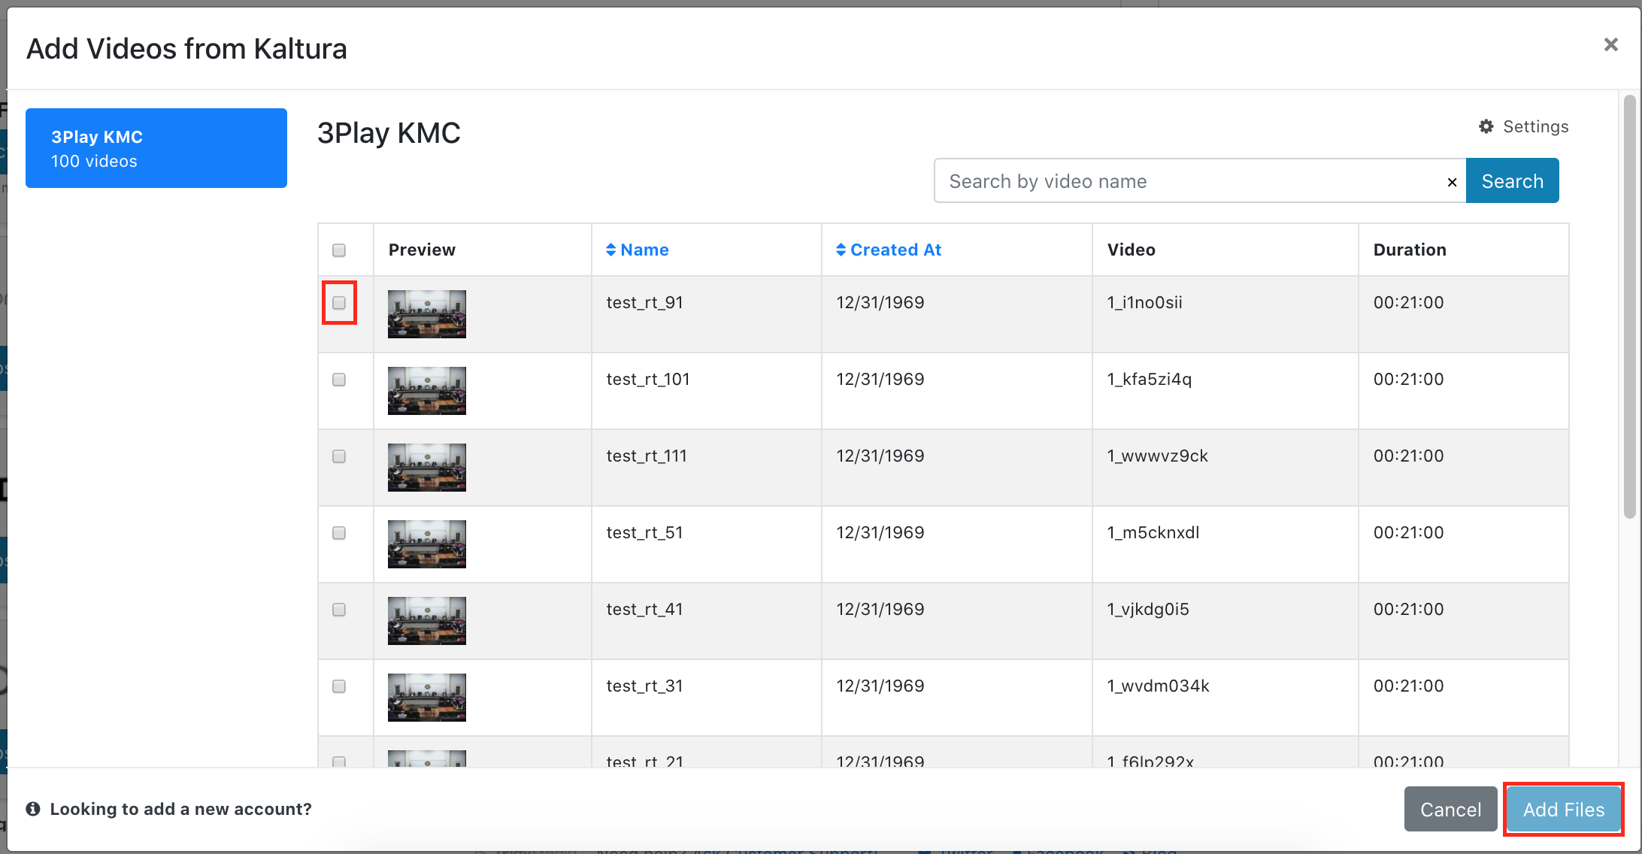Click the Duration column header
1642x854 pixels.
1410,250
